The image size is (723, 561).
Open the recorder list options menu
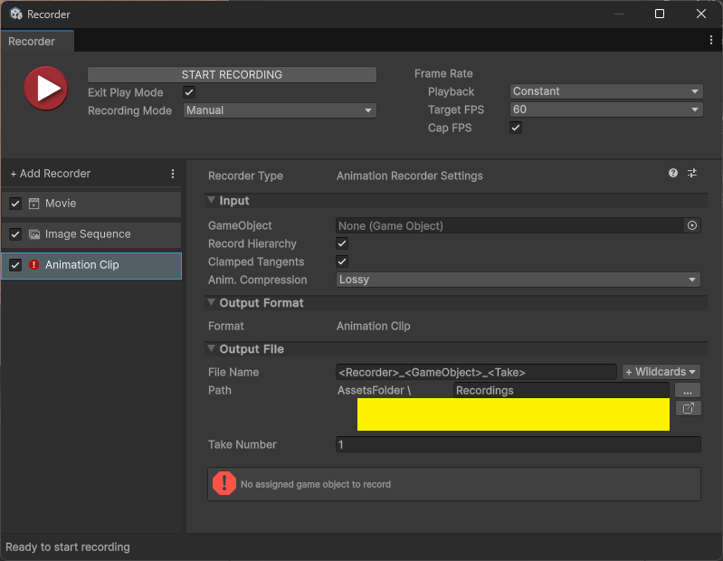[x=173, y=174]
